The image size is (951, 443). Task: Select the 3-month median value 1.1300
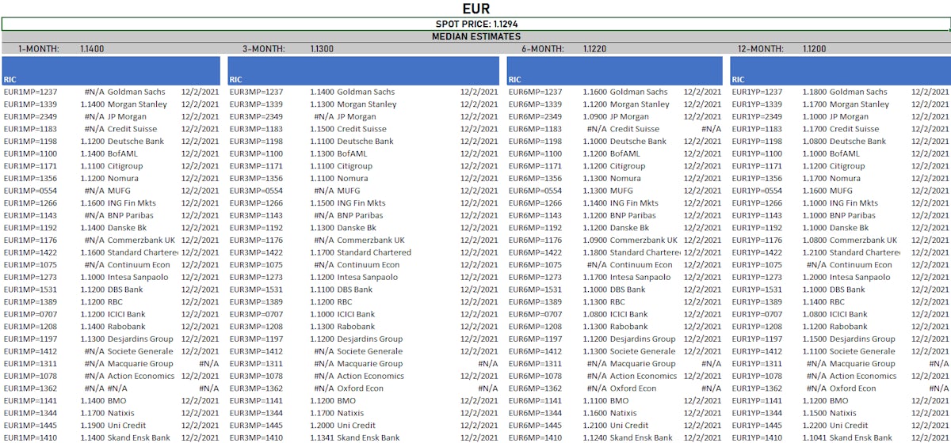(322, 49)
